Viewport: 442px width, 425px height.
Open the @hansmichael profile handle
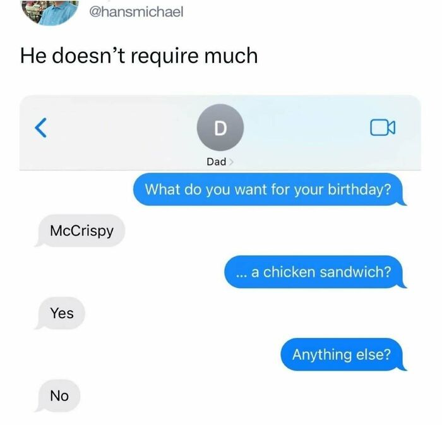click(136, 12)
